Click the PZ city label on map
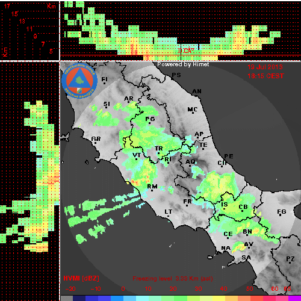The width and height of the screenshot is (301, 301). (290, 259)
